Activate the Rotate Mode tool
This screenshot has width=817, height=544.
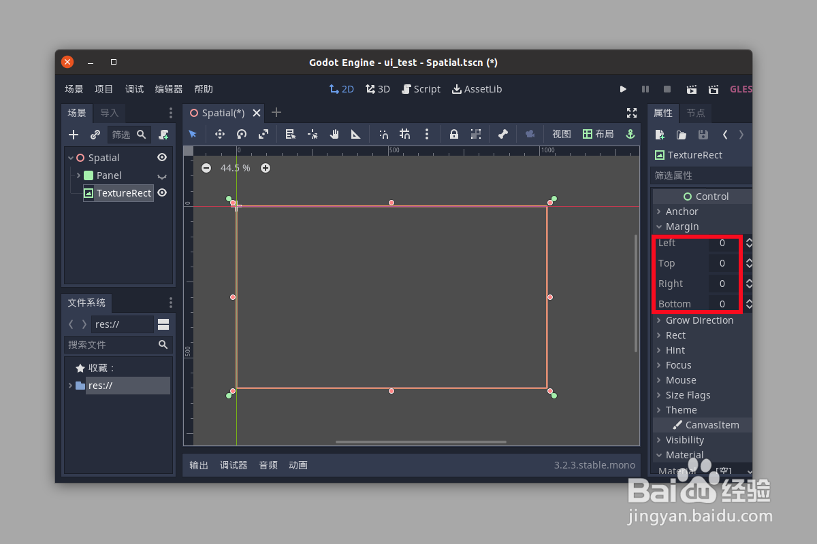click(x=242, y=134)
